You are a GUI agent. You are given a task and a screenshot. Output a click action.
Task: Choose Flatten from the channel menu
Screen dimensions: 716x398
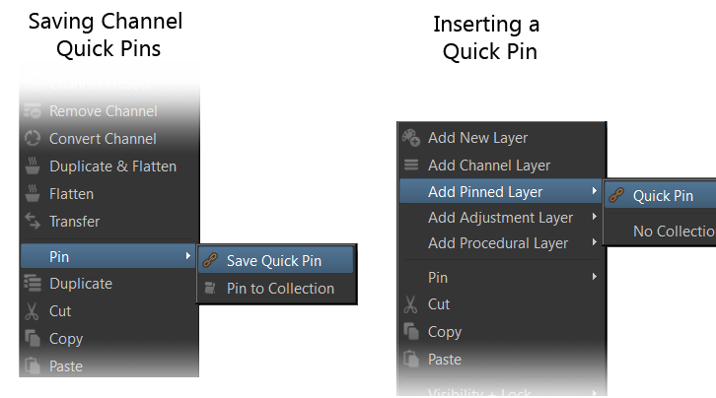pyautogui.click(x=71, y=194)
